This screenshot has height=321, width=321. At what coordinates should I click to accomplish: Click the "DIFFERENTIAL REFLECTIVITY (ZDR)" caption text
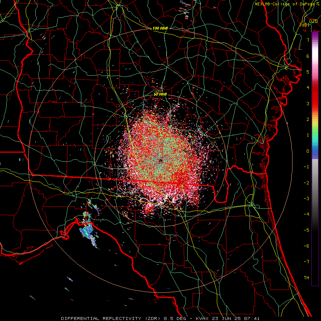pyautogui.click(x=111, y=319)
